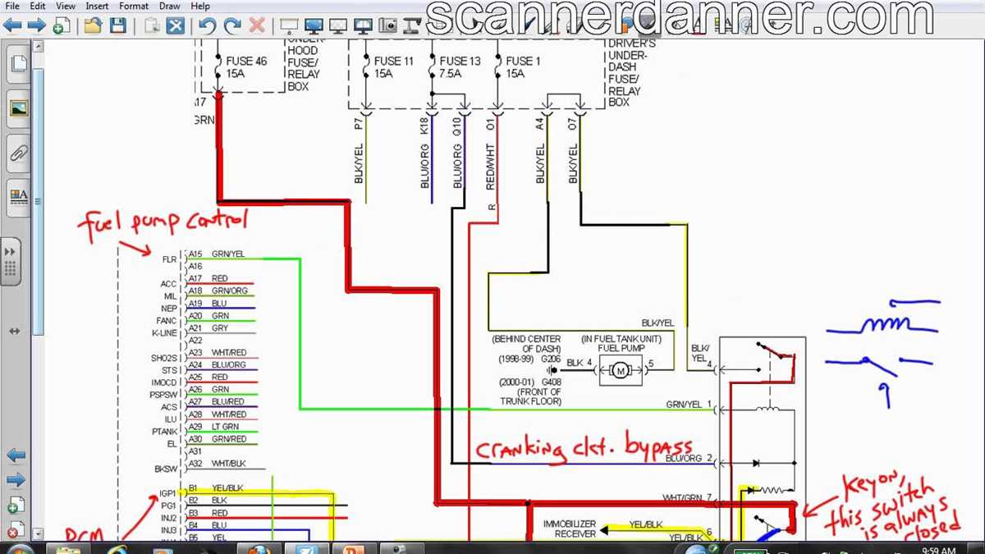
Task: Open the Attachments paperclip tab
Action: 18,153
